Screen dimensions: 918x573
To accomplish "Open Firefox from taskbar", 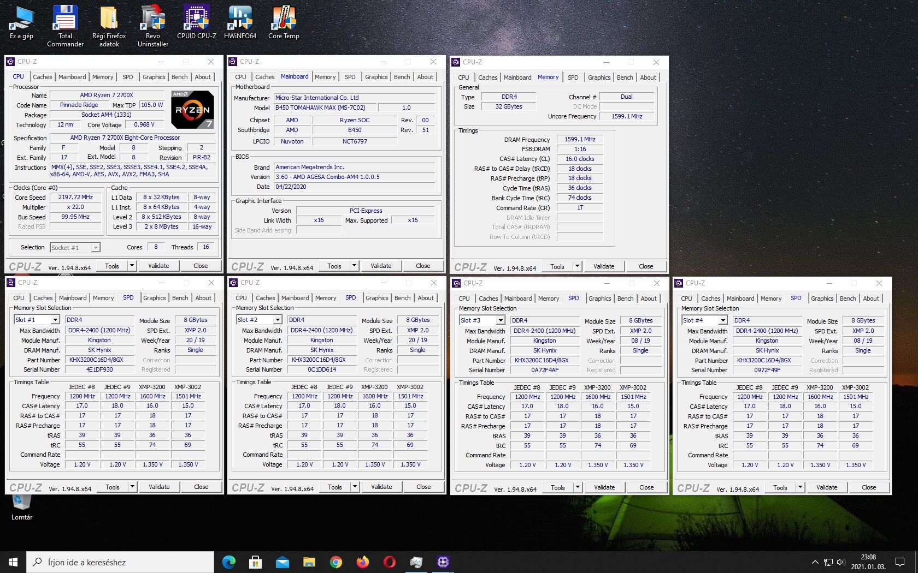I will (362, 562).
